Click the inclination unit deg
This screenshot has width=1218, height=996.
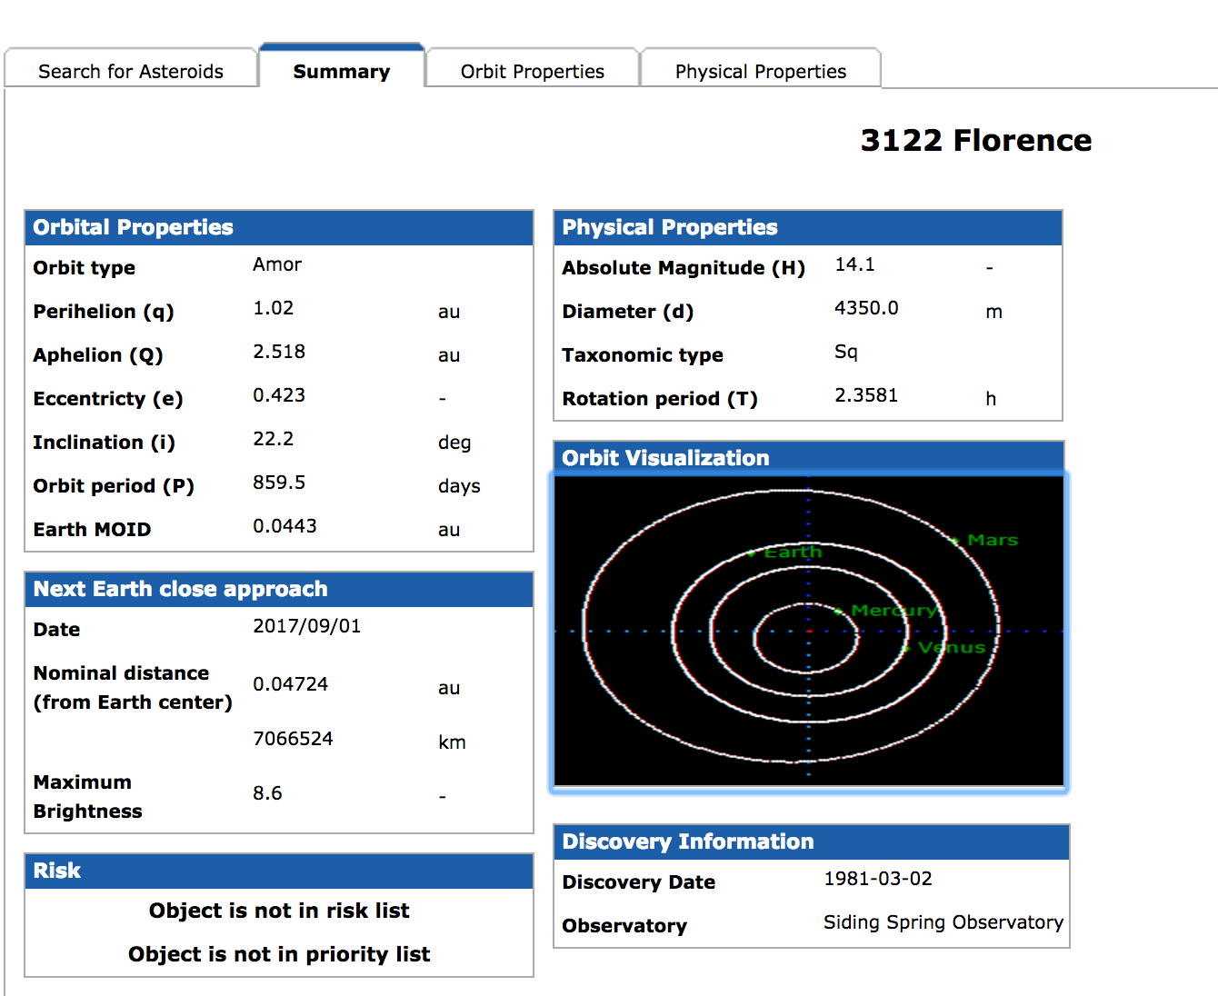pyautogui.click(x=454, y=443)
